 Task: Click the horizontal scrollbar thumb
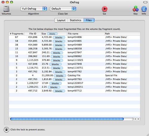(x=67, y=119)
